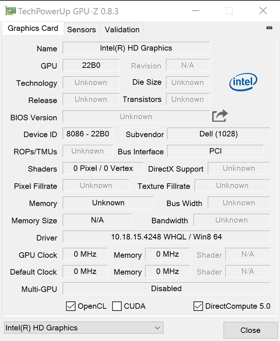Toggle the OpenCL checkbox
The width and height of the screenshot is (280, 341).
point(71,306)
